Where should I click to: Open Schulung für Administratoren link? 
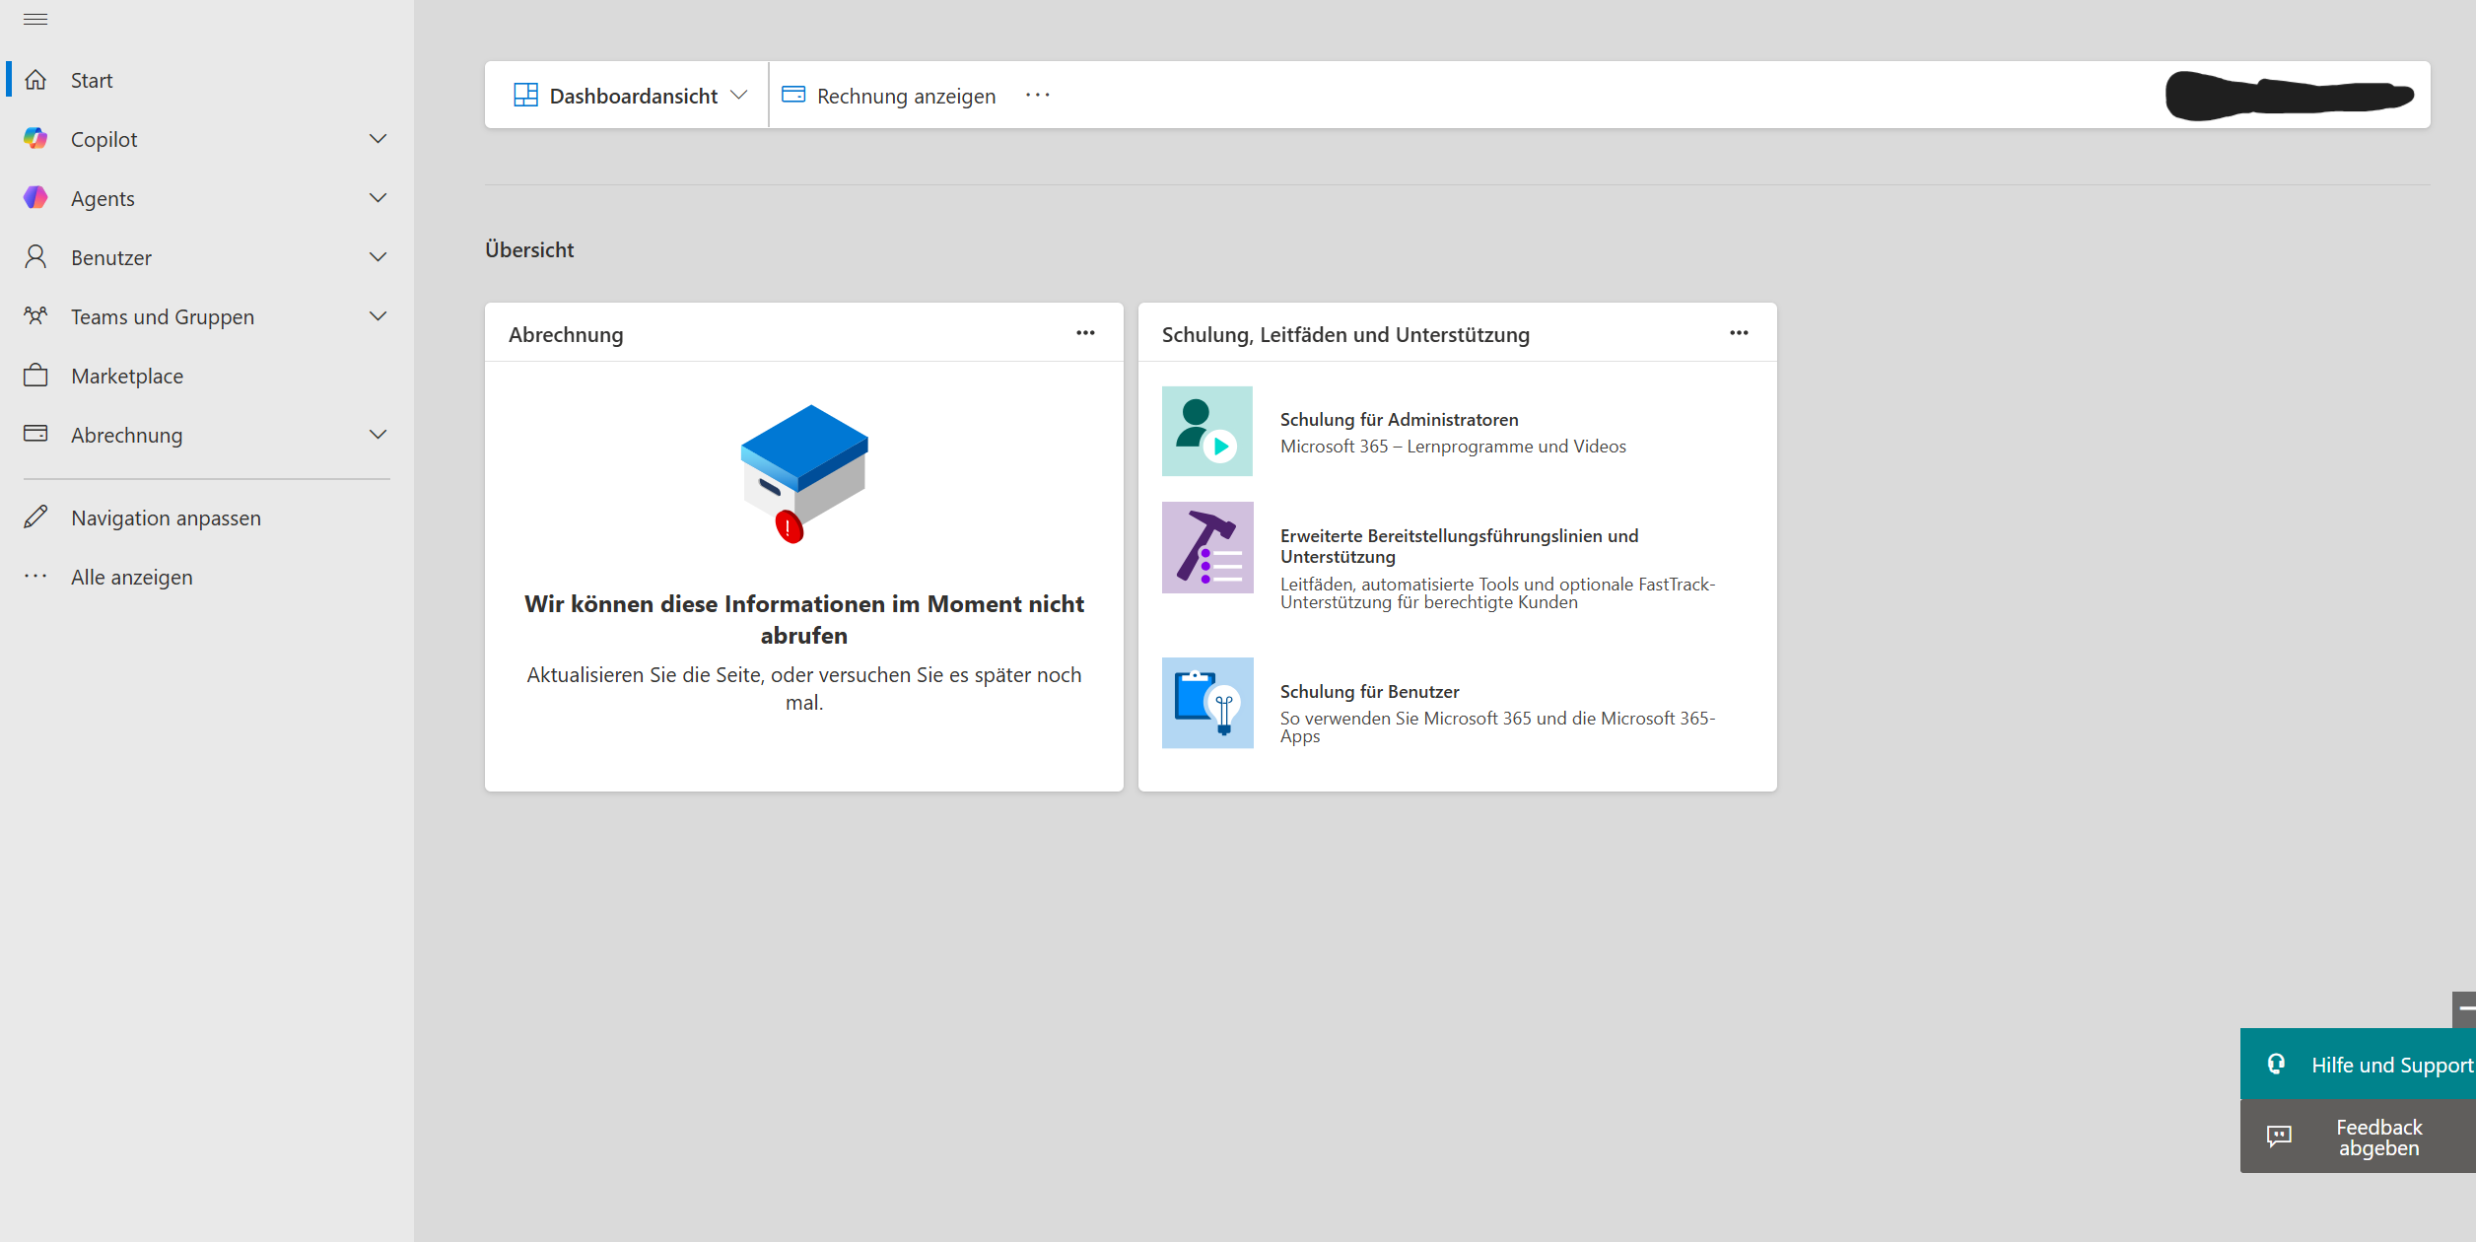tap(1399, 419)
